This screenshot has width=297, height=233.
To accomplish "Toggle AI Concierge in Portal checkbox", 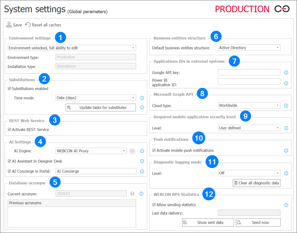I will pyautogui.click(x=9, y=171).
